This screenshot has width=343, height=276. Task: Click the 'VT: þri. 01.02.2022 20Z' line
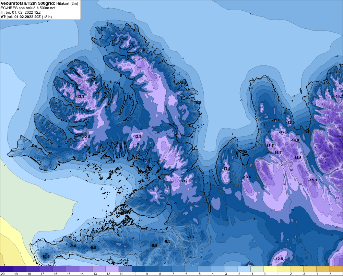pos(21,17)
